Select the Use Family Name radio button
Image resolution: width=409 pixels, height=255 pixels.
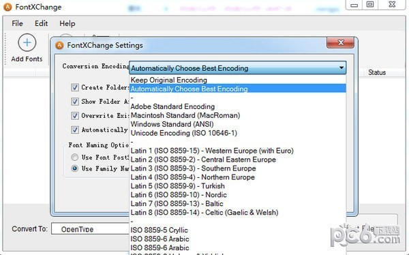tap(74, 168)
